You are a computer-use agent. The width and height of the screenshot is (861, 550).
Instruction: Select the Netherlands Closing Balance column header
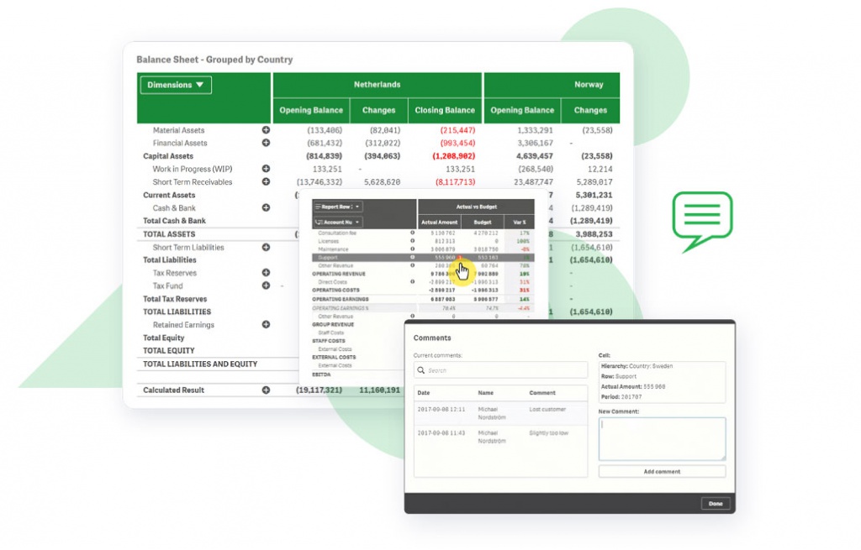pos(445,110)
